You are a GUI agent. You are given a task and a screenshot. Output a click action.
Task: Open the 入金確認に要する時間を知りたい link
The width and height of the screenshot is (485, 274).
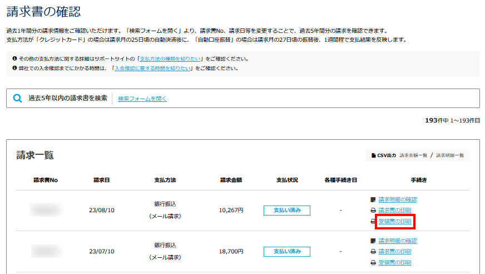tap(153, 68)
